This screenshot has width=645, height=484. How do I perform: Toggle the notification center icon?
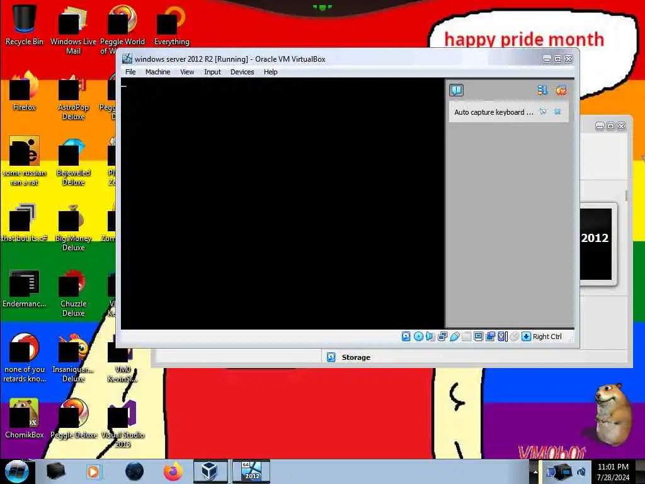(456, 90)
